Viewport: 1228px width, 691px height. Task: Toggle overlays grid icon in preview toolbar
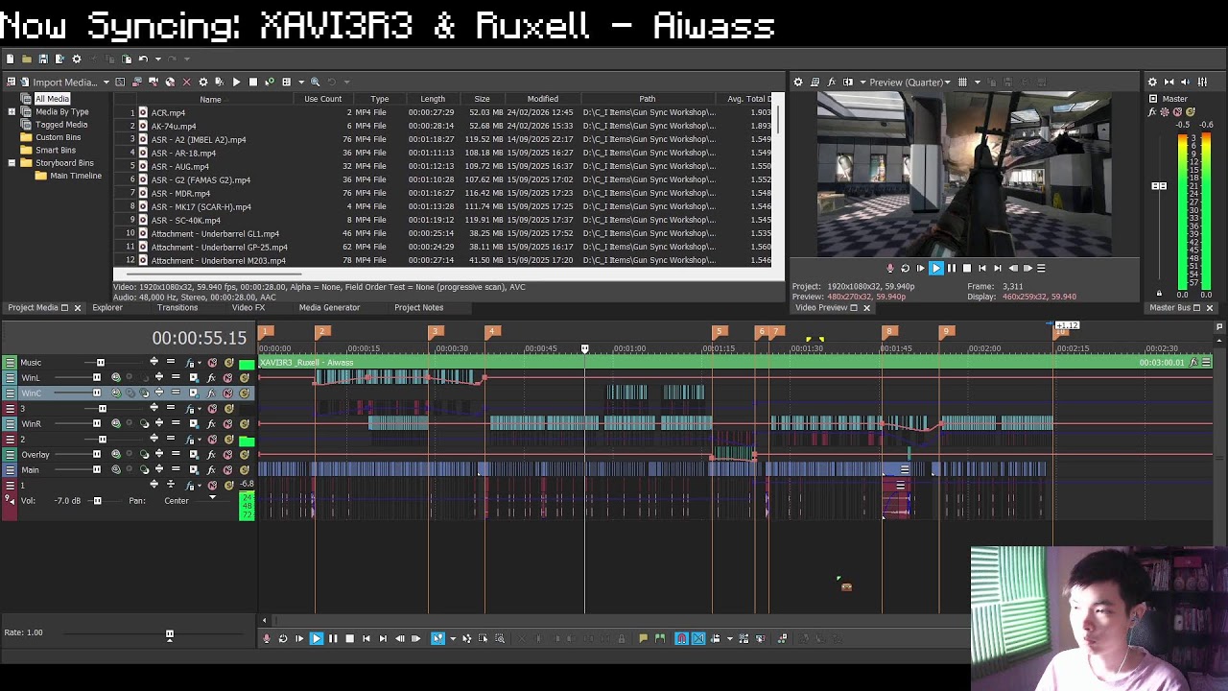click(x=962, y=82)
